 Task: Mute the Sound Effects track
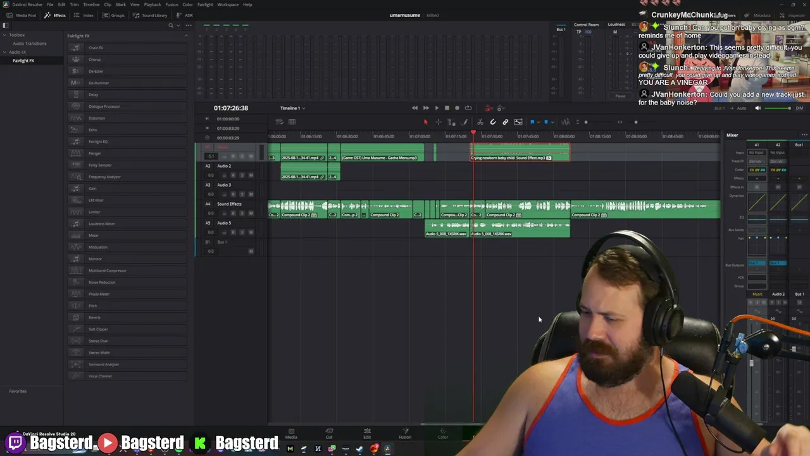click(x=251, y=213)
